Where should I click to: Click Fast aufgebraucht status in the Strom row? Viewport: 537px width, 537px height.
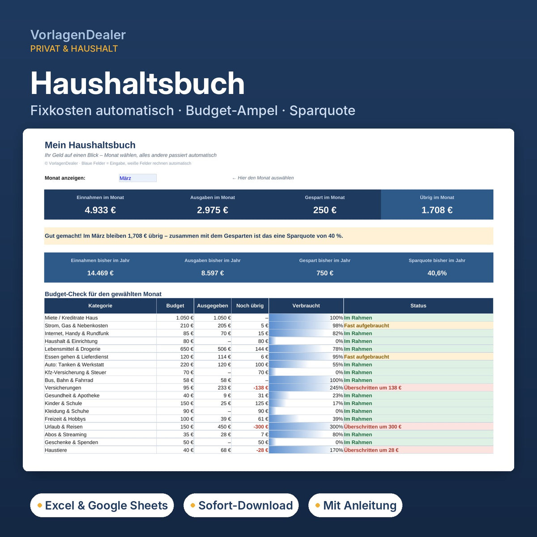tap(418, 326)
